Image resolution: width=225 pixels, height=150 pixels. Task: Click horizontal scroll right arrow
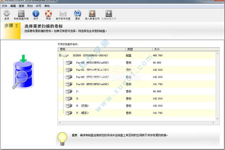pyautogui.click(x=213, y=123)
